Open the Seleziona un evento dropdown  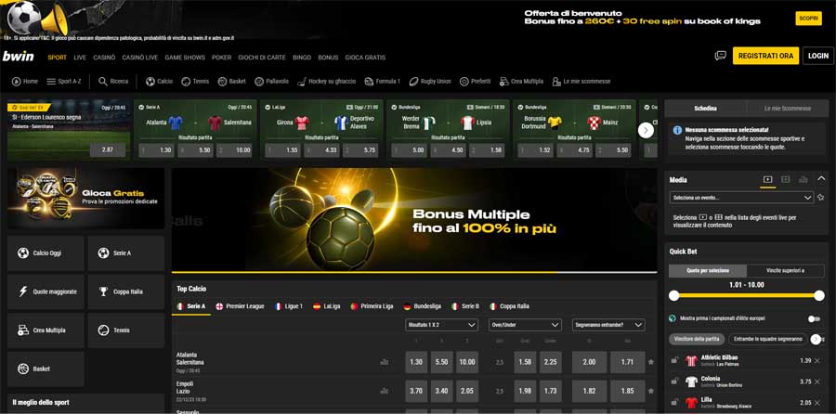click(741, 198)
